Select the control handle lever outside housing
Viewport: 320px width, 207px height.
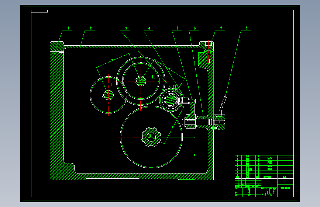pos(223,106)
